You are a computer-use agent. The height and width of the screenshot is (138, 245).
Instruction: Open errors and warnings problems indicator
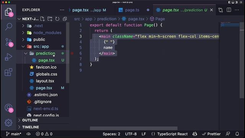[x=44, y=134]
